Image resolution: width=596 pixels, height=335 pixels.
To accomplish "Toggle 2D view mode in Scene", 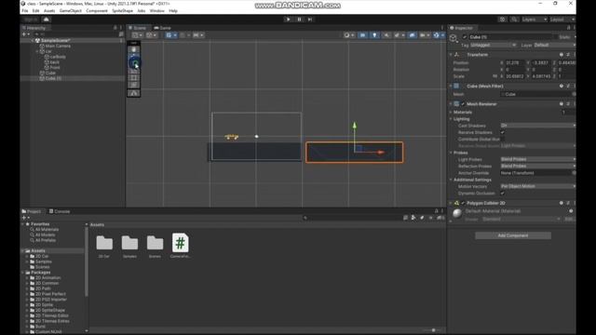I will click(362, 35).
